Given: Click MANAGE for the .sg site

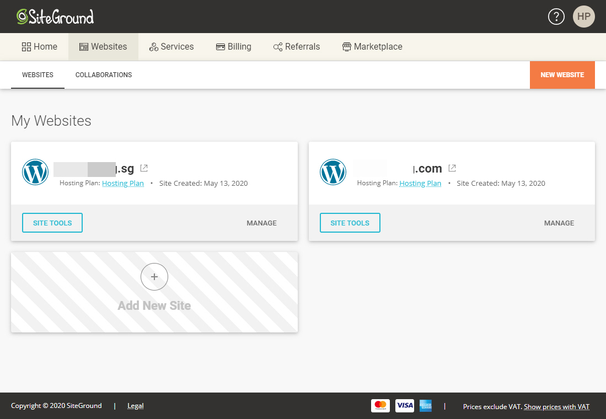Looking at the screenshot, I should 262,223.
